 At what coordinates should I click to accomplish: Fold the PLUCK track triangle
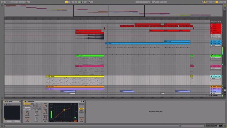[x=211, y=76]
